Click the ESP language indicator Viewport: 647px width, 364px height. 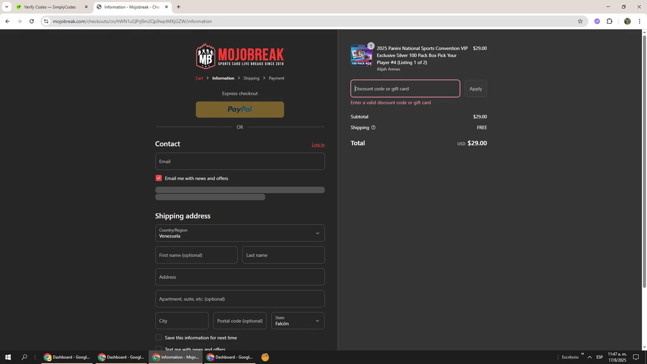[x=600, y=357]
